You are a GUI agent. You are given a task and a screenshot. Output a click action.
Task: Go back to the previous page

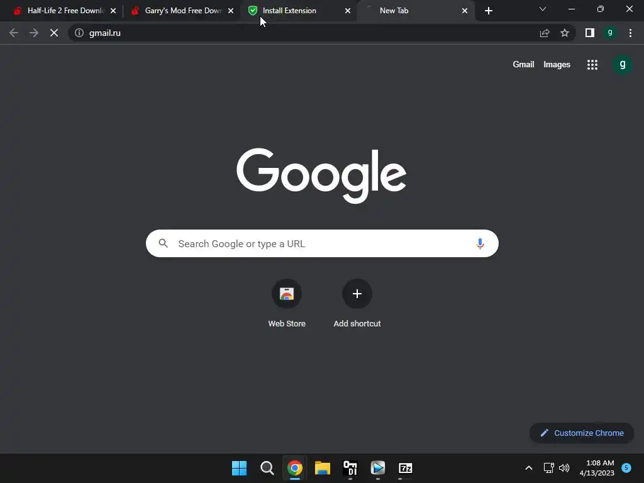click(14, 33)
